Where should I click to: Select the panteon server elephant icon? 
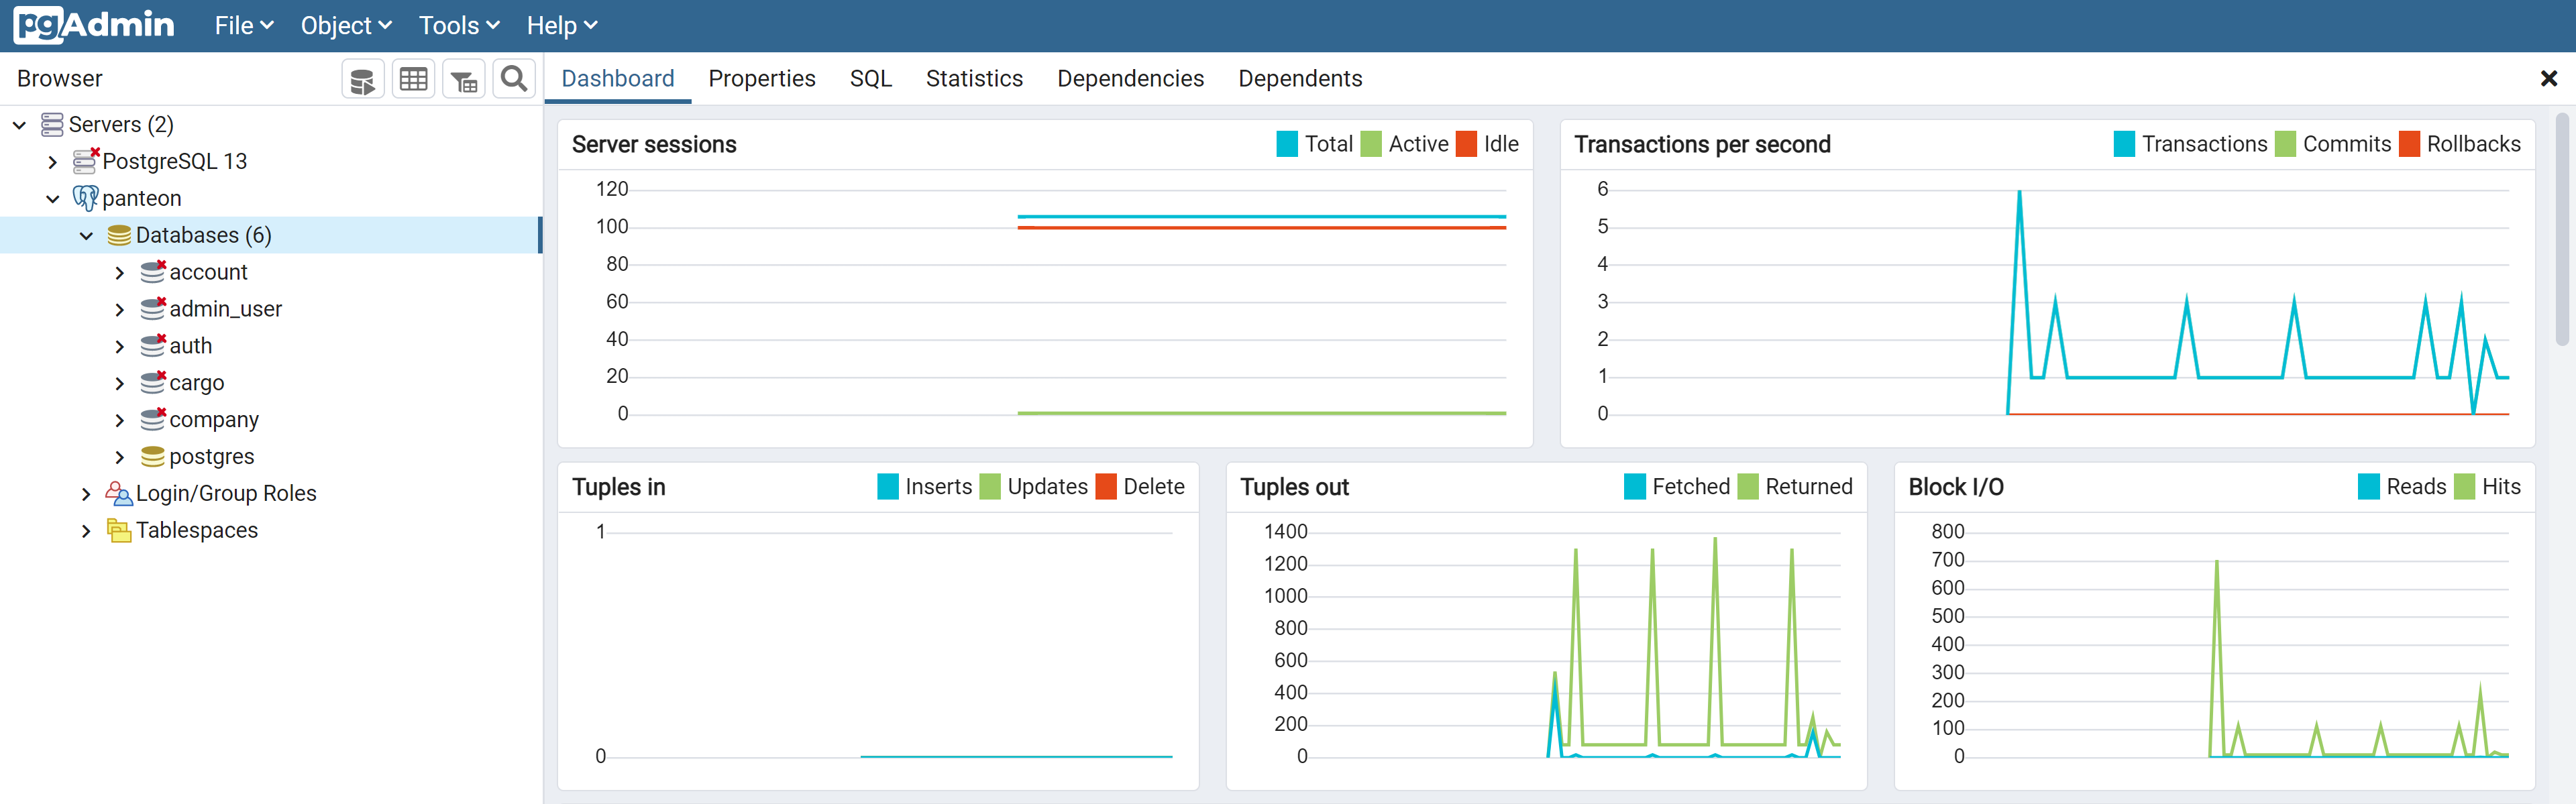point(85,198)
